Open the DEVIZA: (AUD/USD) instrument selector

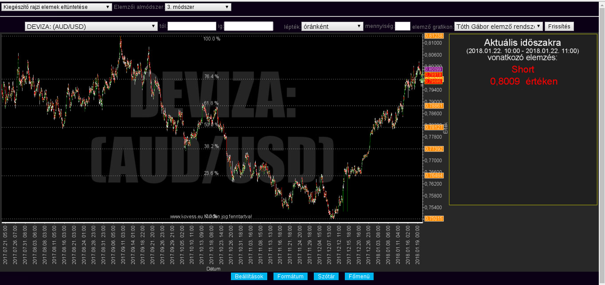91,27
